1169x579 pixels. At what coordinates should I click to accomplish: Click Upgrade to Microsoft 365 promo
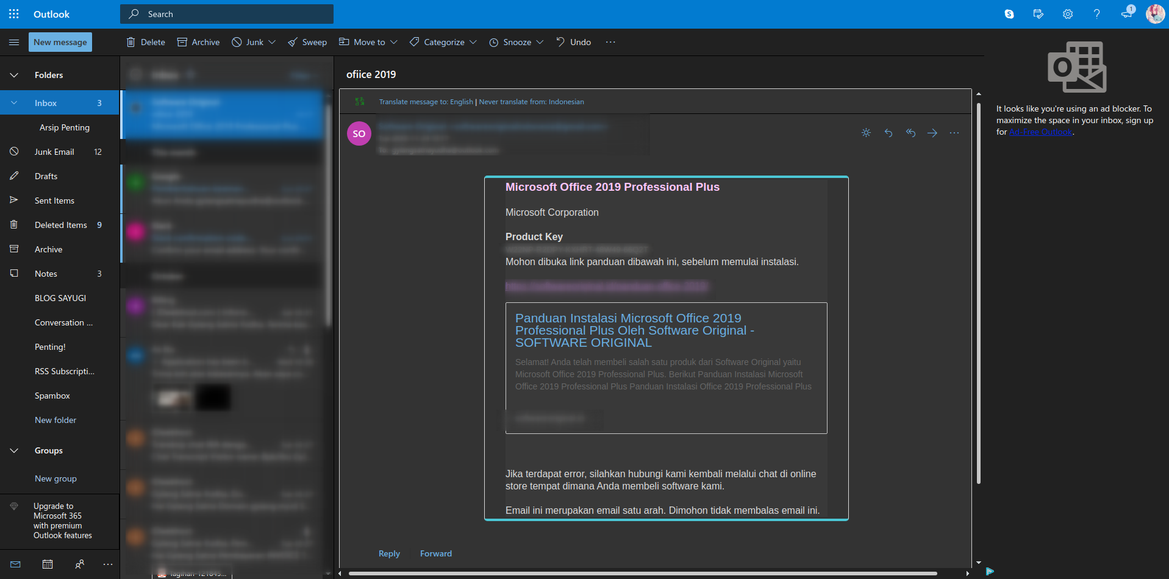coord(60,520)
